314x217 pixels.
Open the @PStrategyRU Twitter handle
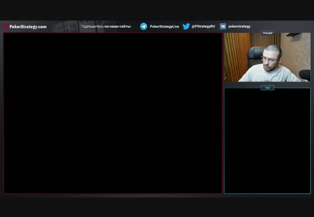pos(203,26)
